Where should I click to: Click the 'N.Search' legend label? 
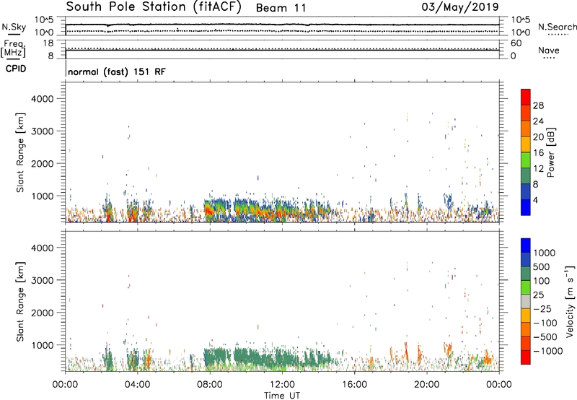pos(557,27)
